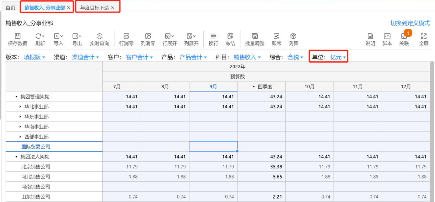Viewport: 435px width, 202px height.
Task: Open the 版本 填报版 dropdown
Action: coord(35,57)
